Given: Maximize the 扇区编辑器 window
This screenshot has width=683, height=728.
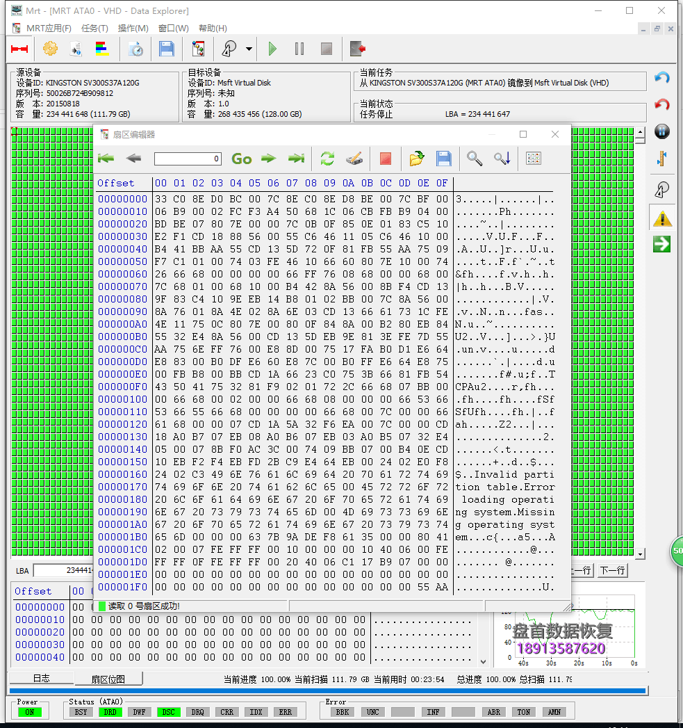Looking at the screenshot, I should (x=523, y=134).
